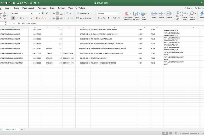Add a new sheet with plus button

(22, 130)
